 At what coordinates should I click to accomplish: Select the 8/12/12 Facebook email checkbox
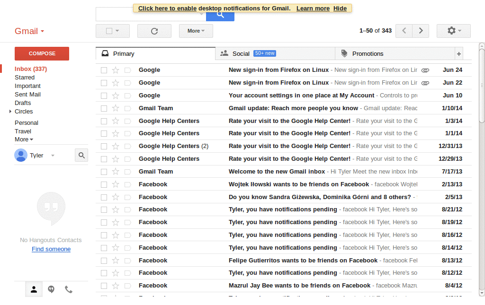[x=104, y=273]
